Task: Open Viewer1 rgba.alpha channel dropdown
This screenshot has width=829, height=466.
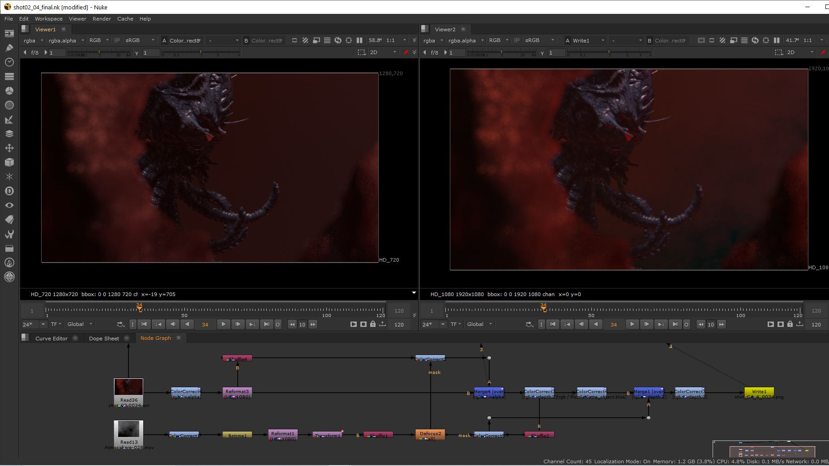Action: tap(66, 40)
